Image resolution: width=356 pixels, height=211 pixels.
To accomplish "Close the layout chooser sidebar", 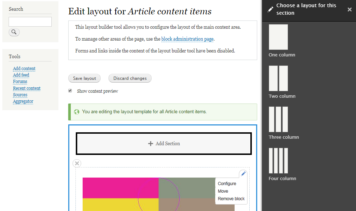I will pos(350,10).
